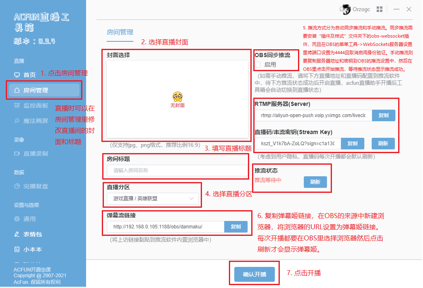Copy the RTMP server address with 复制
The height and width of the screenshot is (288, 423).
pos(383,115)
